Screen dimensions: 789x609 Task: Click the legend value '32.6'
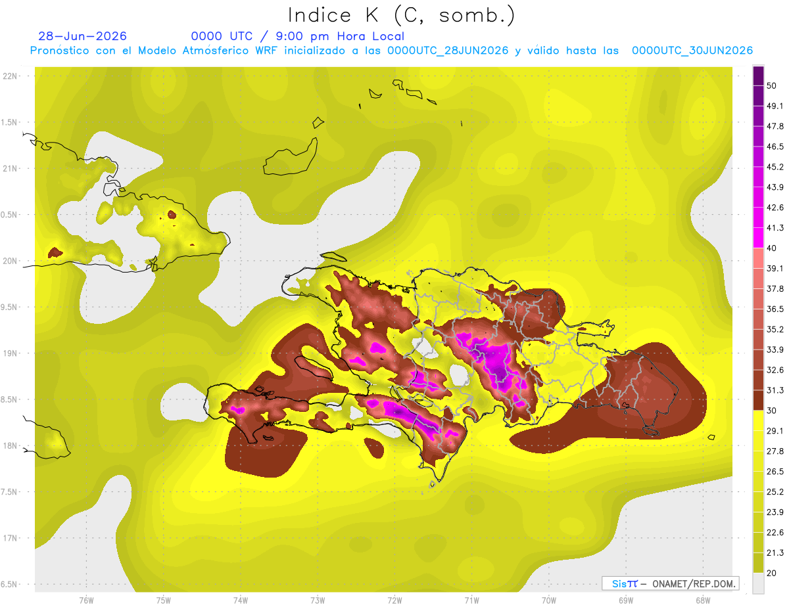776,370
